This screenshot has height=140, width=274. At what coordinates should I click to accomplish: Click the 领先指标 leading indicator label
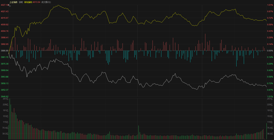click(x=28, y=2)
